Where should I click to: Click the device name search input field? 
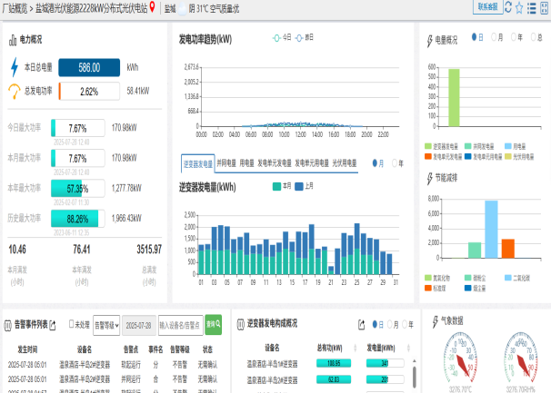tap(180, 324)
